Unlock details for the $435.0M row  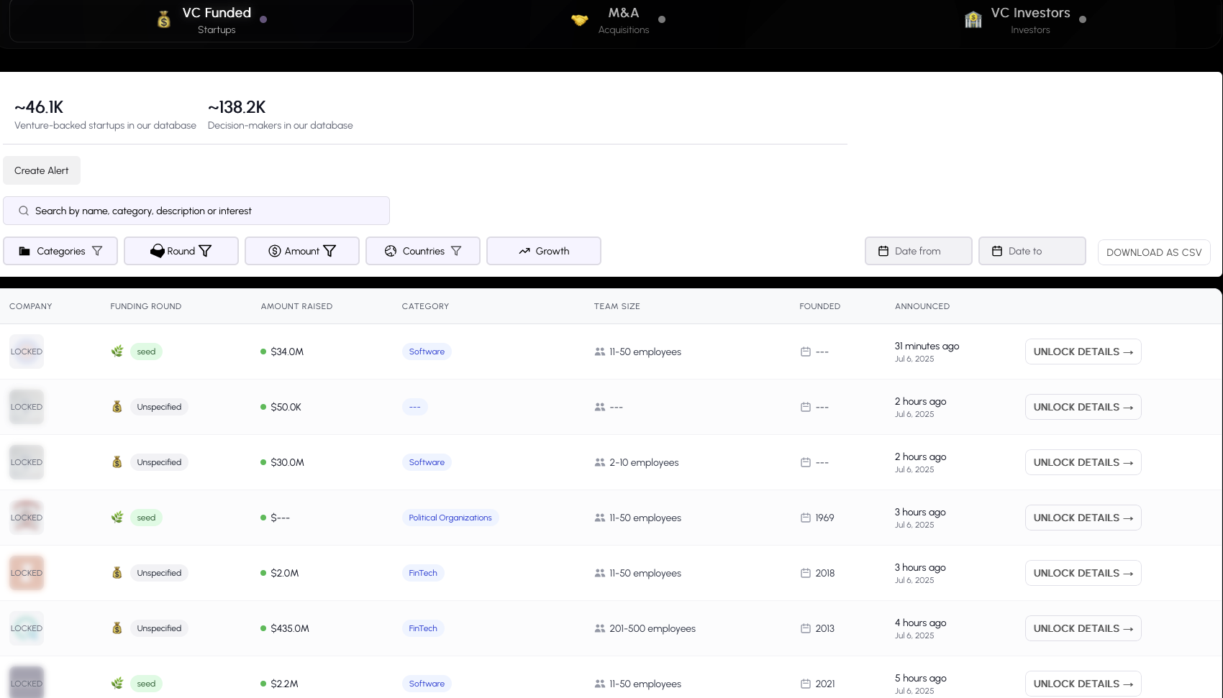pyautogui.click(x=1083, y=628)
